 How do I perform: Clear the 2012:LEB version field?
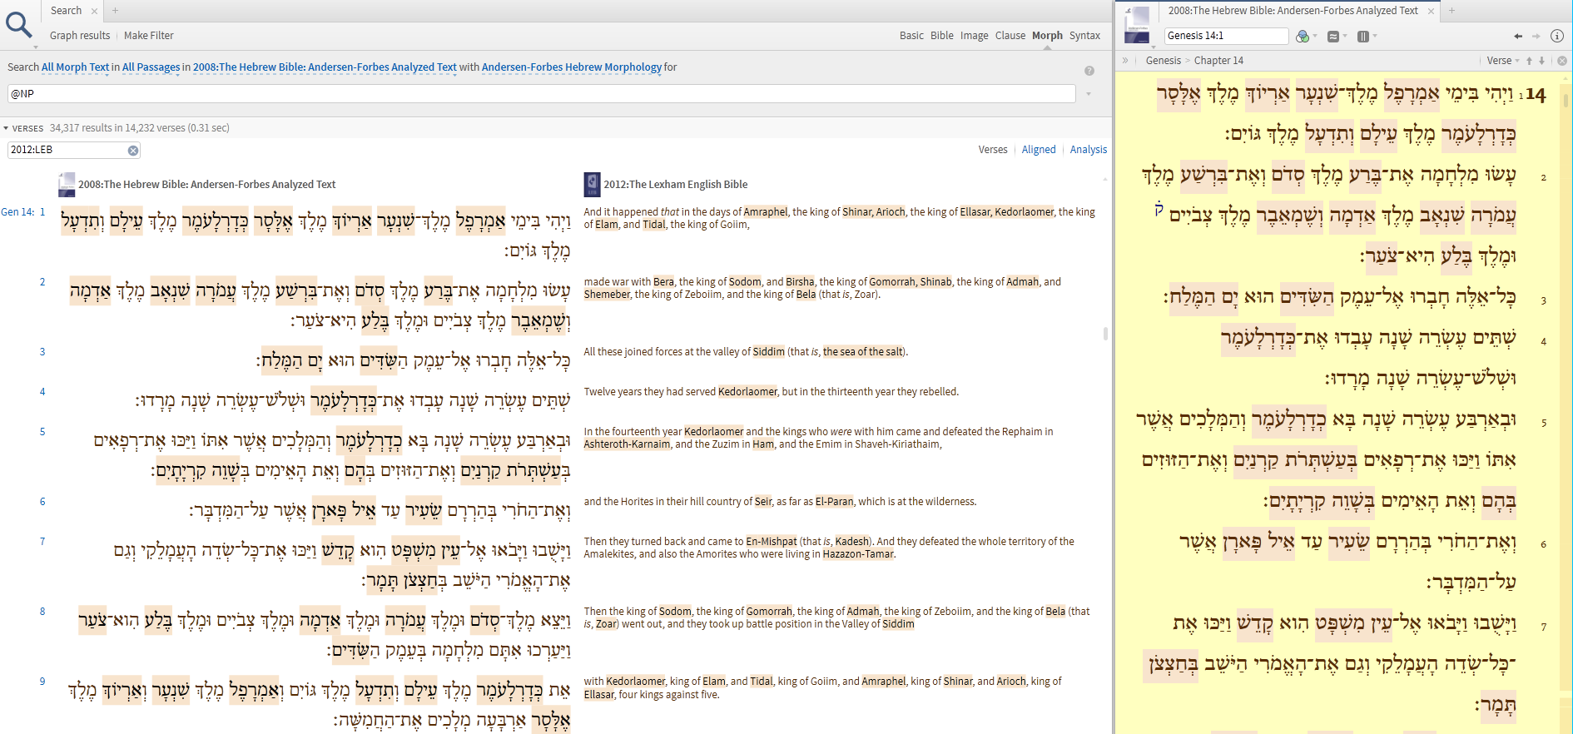tap(132, 151)
